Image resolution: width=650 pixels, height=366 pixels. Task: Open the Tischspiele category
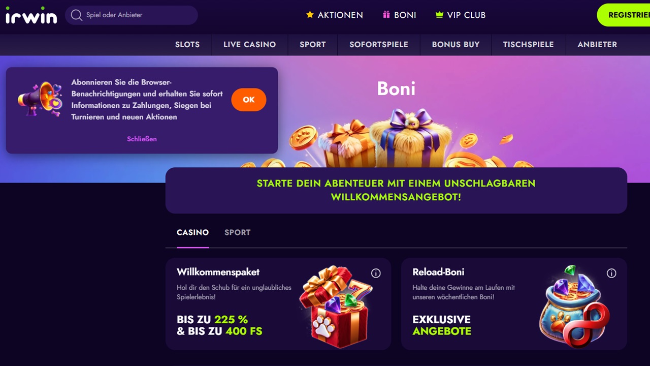(528, 45)
